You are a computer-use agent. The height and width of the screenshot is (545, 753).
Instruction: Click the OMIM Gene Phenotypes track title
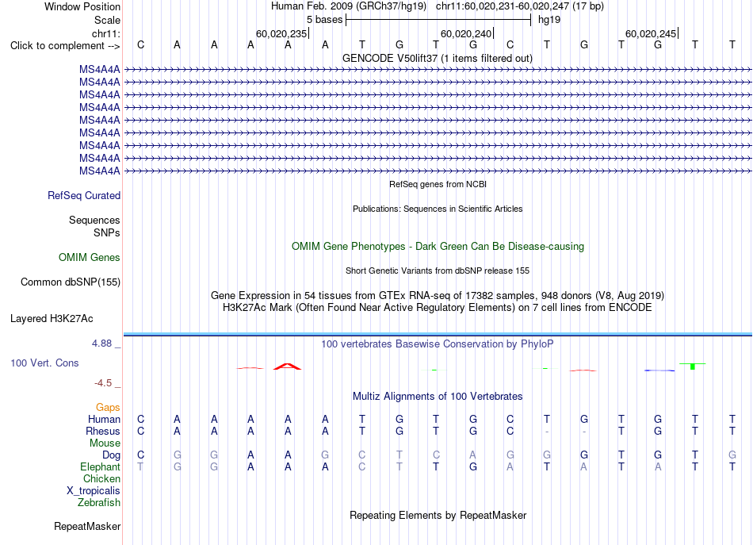click(438, 246)
